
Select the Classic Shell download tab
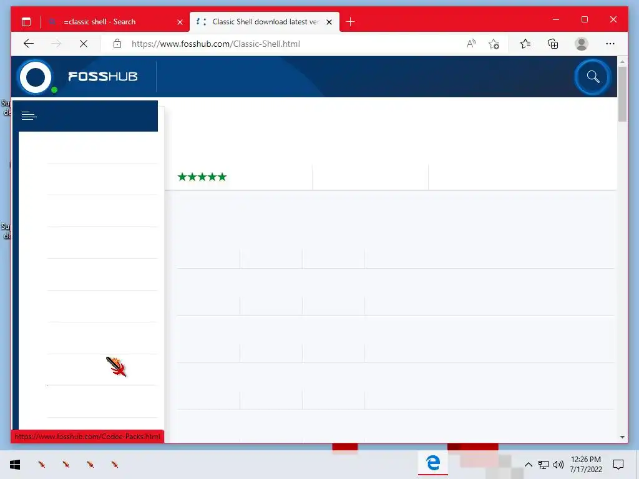(x=265, y=22)
